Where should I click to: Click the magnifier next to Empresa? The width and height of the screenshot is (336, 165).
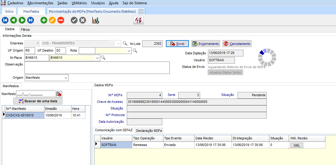(125, 43)
